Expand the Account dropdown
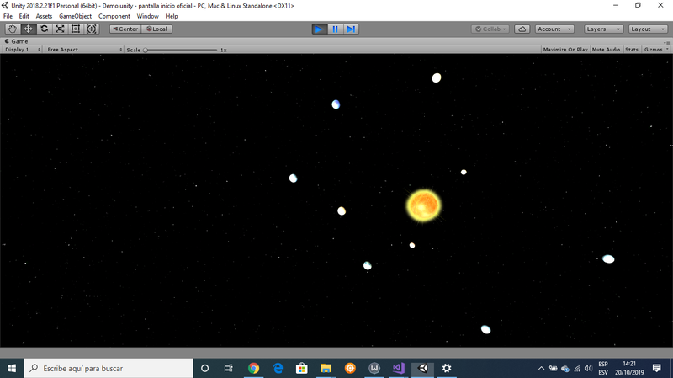Screen dimensions: 673x378 554,29
